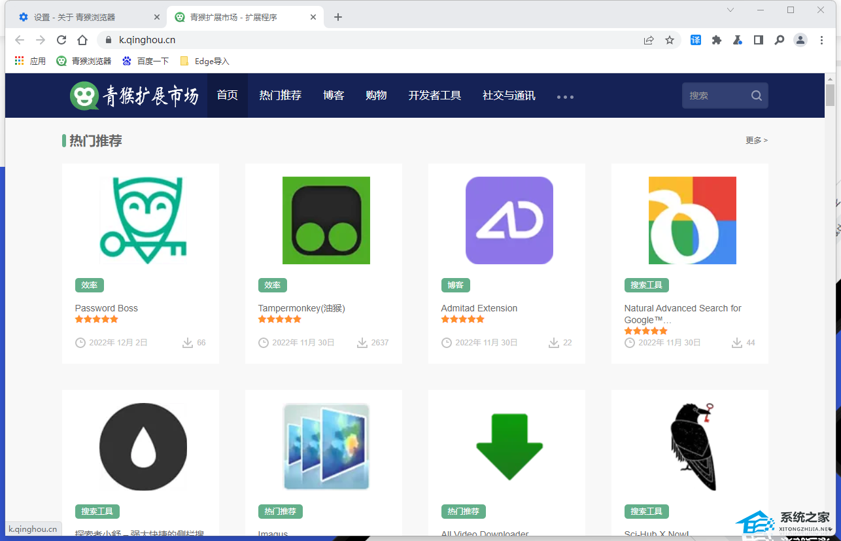
Task: Toggle the side panel icon
Action: pyautogui.click(x=759, y=40)
